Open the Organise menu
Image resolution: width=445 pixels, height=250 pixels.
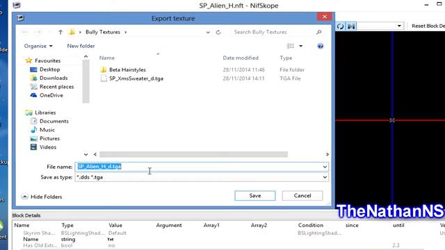click(38, 46)
